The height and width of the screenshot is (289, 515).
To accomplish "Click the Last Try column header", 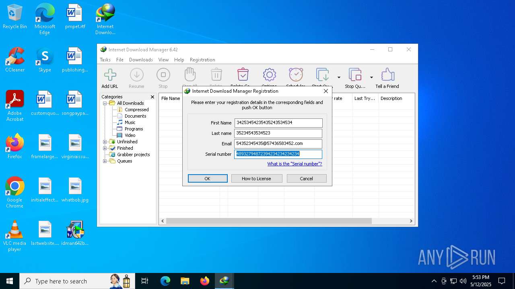I will pos(365,98).
